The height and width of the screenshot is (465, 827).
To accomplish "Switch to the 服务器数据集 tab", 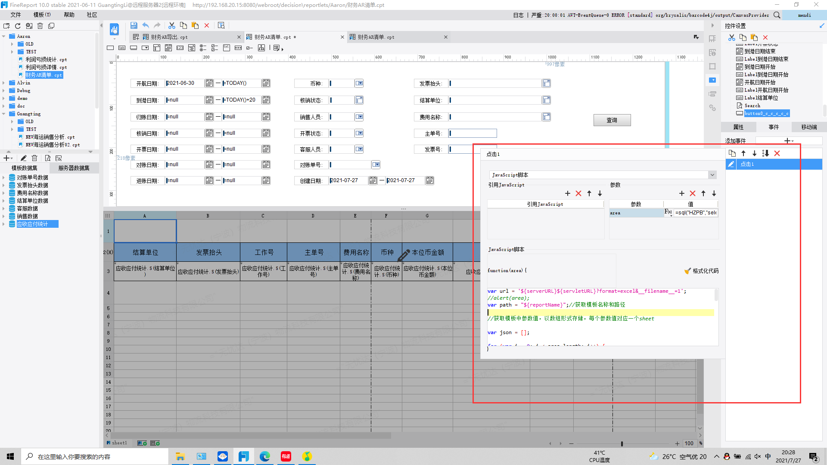I will (74, 168).
